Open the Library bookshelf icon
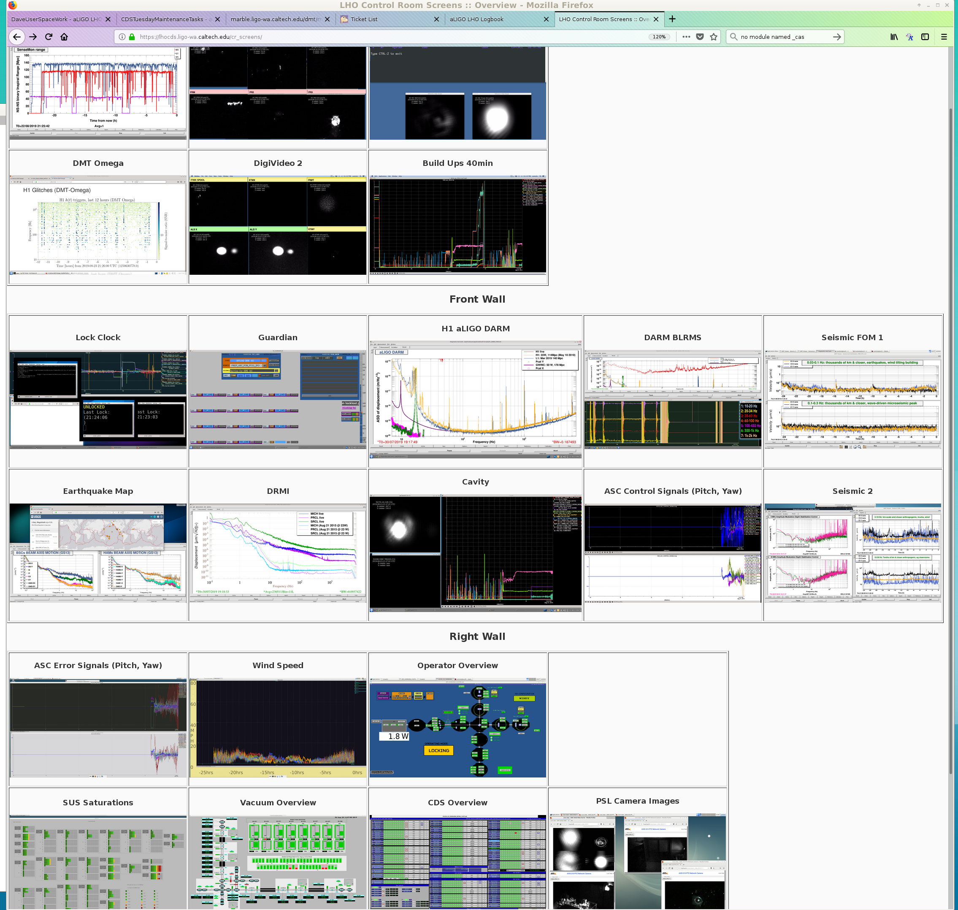 894,37
